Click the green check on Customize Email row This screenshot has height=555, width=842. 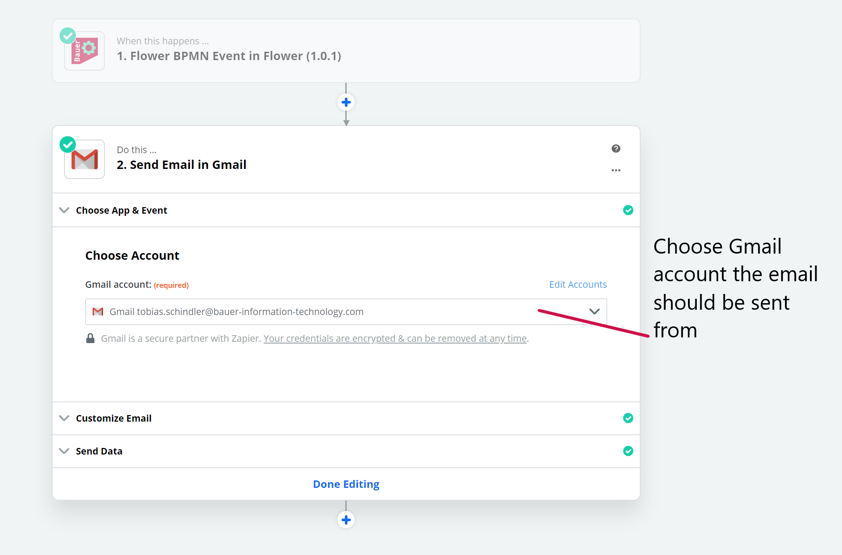click(628, 418)
